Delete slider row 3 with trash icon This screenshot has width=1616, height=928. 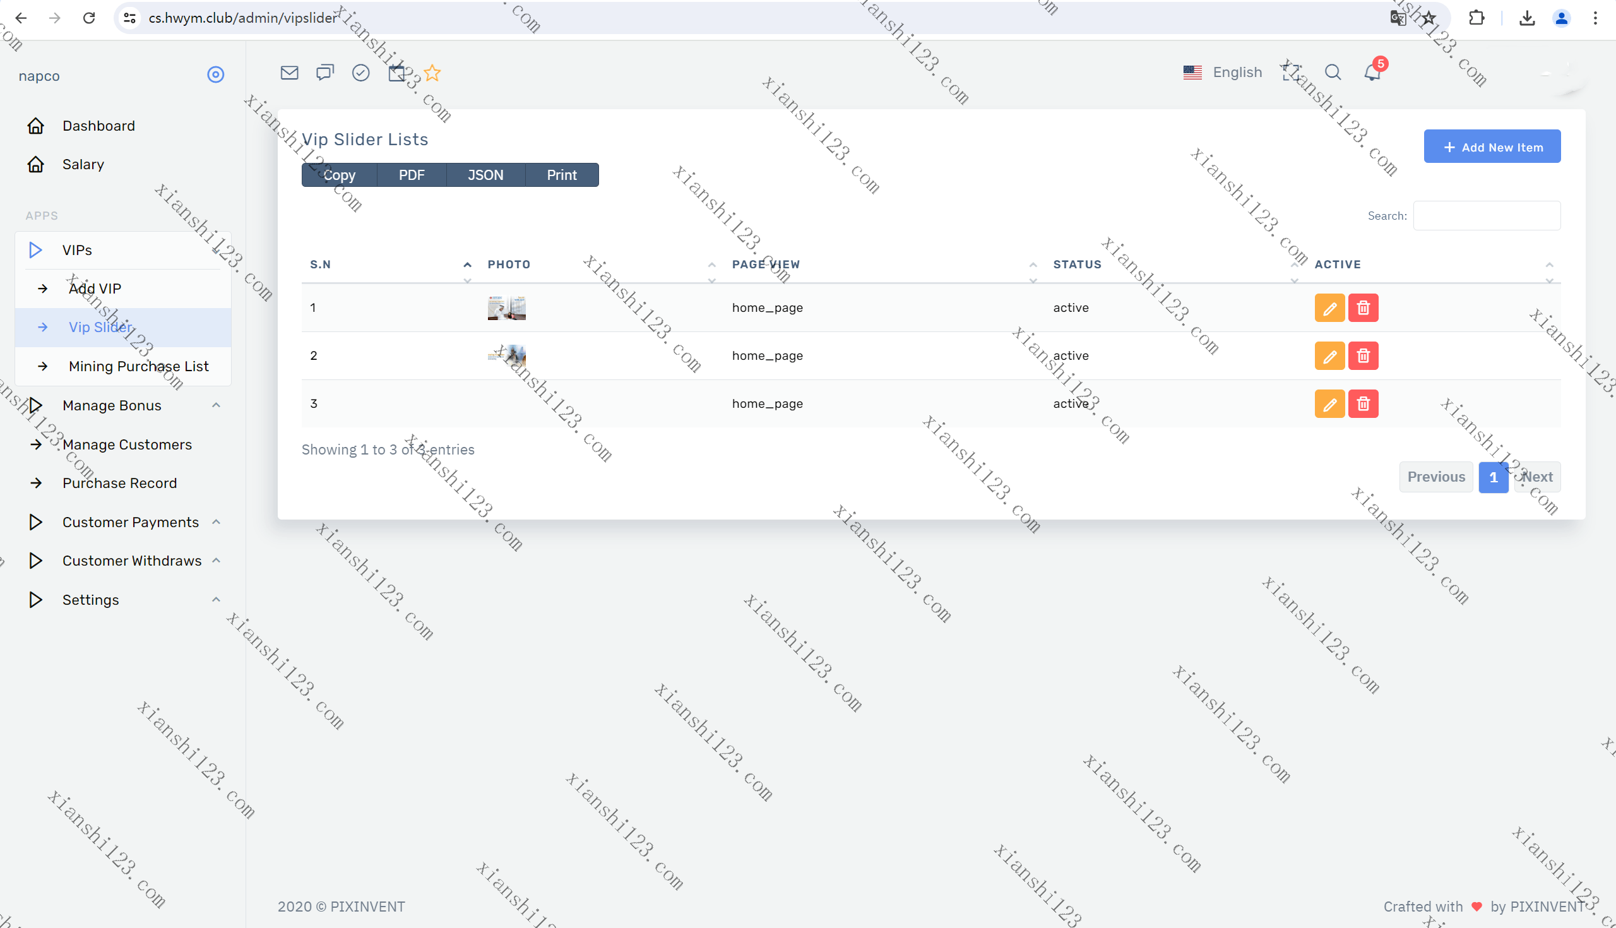click(1363, 404)
